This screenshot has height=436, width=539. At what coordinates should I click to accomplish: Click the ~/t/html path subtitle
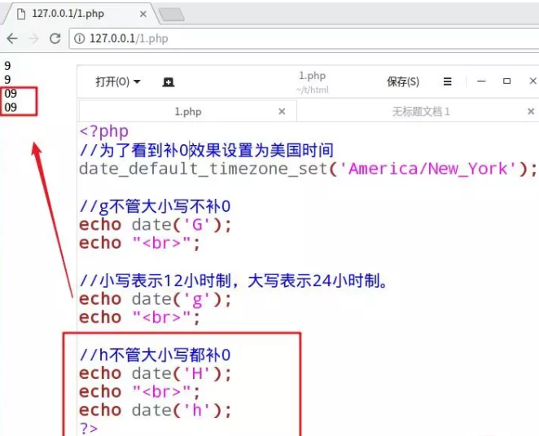point(312,90)
